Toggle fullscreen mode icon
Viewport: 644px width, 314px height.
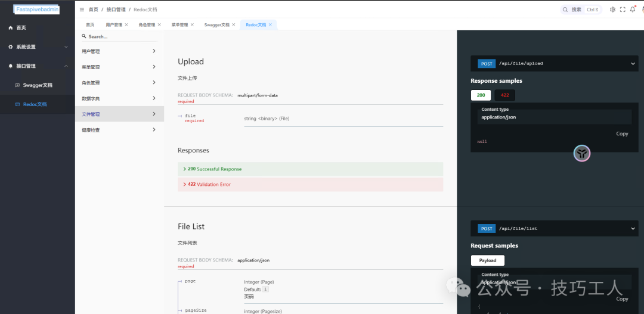(x=623, y=10)
